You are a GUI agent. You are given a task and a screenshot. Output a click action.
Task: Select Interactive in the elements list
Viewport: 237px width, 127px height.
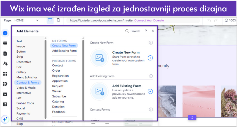pos(24,93)
